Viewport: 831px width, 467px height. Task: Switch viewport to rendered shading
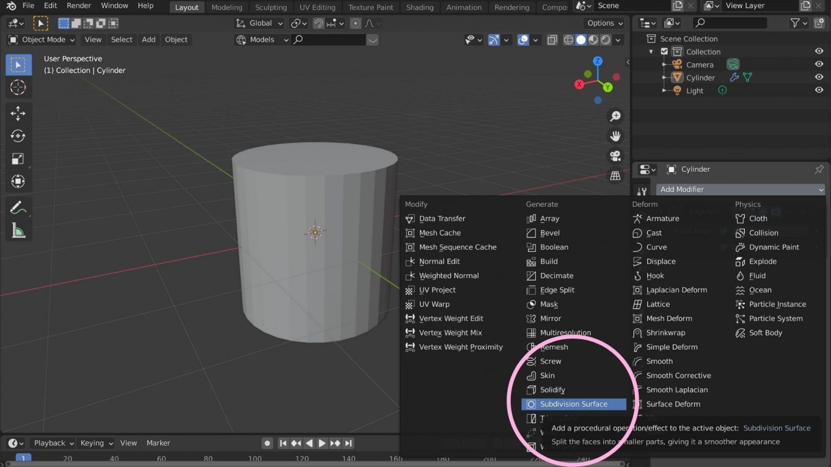(606, 40)
